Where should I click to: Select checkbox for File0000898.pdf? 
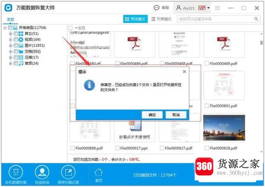(72, 148)
